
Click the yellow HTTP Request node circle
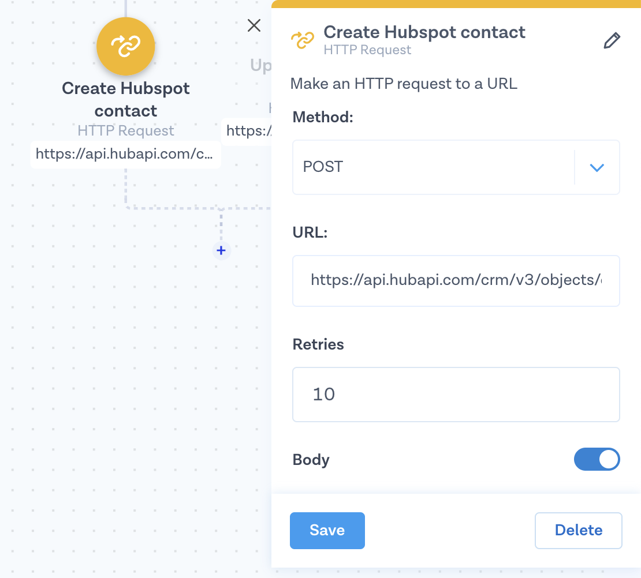125,47
